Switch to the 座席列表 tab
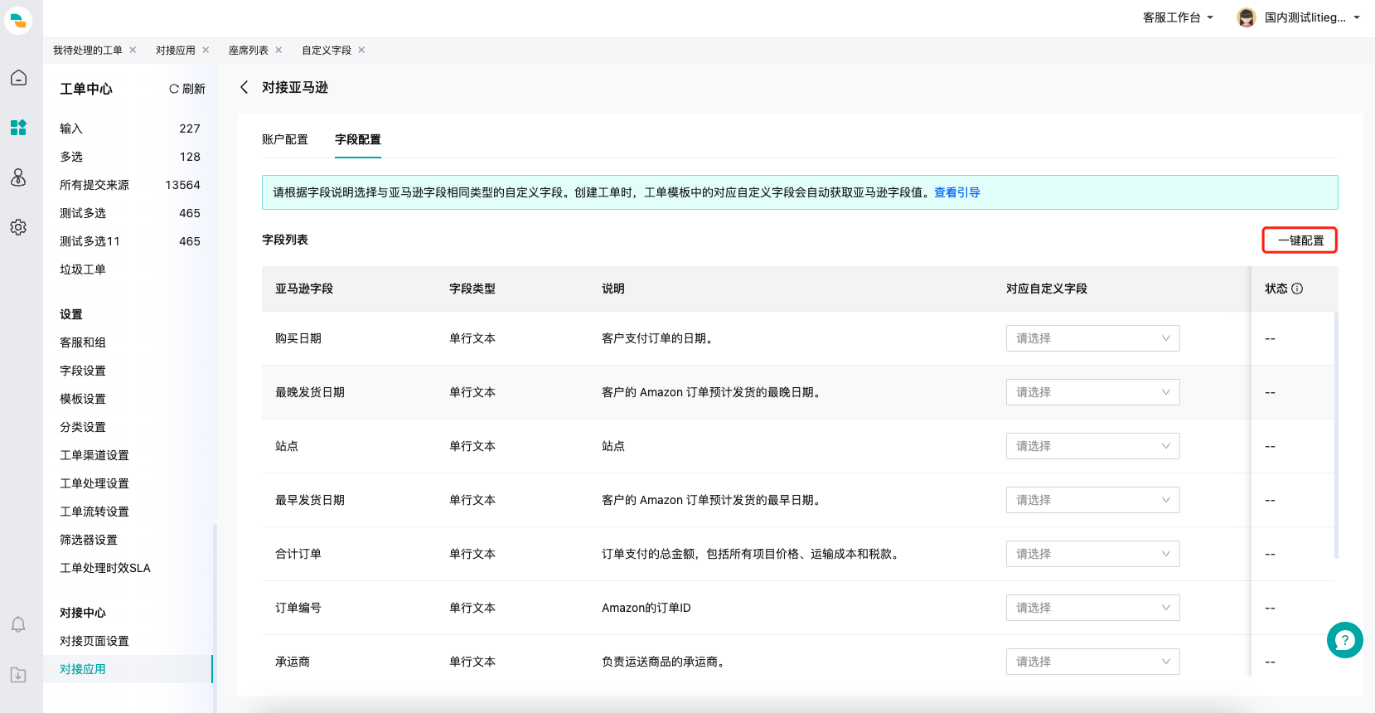Image resolution: width=1375 pixels, height=713 pixels. click(x=249, y=51)
